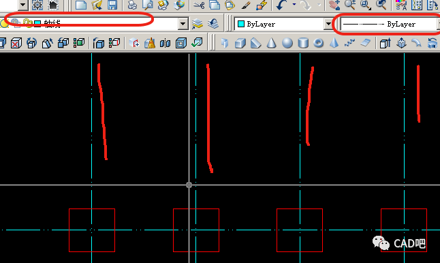
Task: Select the Extrude tool
Action: click(x=385, y=43)
